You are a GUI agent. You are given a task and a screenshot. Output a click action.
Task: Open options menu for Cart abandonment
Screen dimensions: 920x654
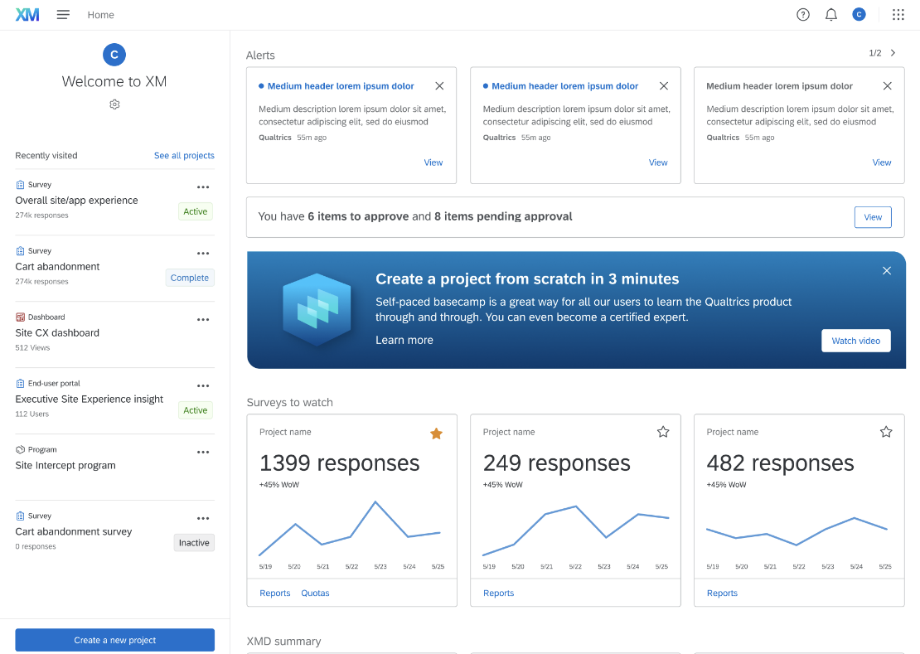point(203,254)
